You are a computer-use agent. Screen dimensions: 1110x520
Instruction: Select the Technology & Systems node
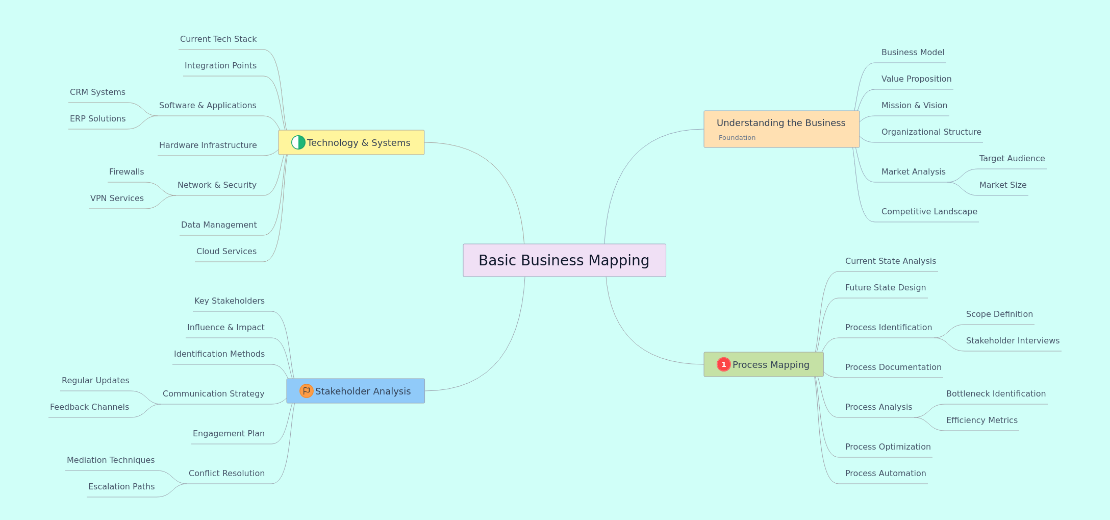tap(351, 142)
